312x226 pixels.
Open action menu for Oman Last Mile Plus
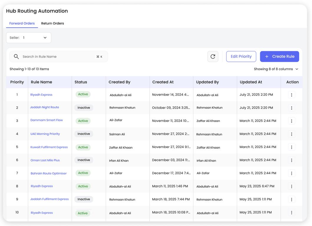291,160
